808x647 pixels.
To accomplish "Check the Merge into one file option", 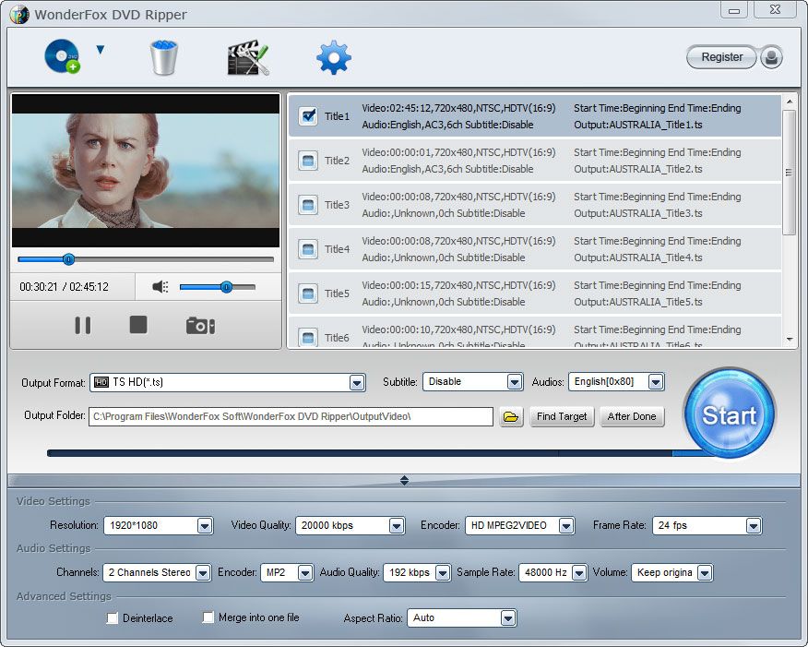I will [x=208, y=617].
